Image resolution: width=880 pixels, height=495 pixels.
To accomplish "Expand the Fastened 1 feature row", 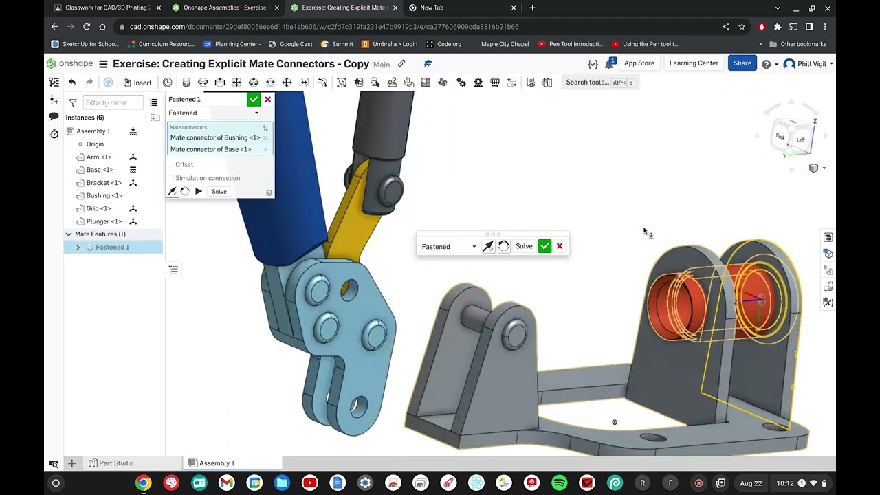I will coord(78,247).
